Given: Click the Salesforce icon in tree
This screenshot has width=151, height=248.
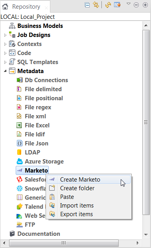Looking at the screenshot, I should (x=20, y=179).
